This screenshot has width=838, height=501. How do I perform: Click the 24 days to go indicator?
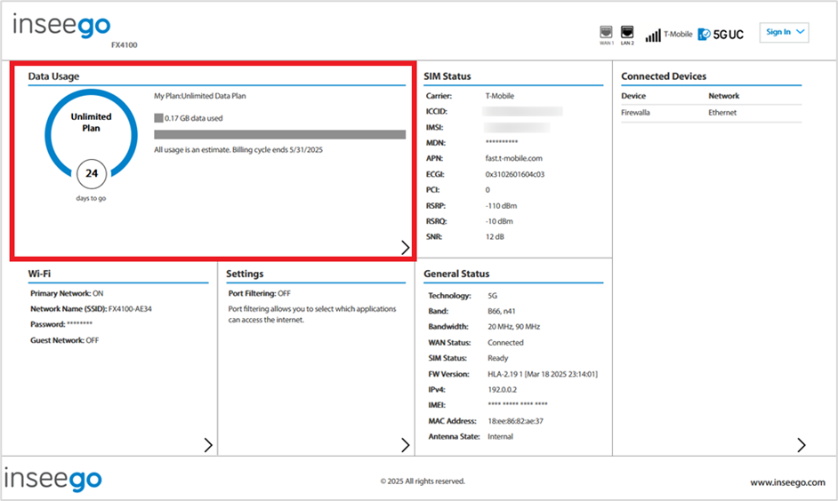(92, 173)
